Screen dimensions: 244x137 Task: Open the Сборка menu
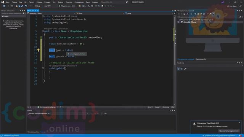(39, 2)
